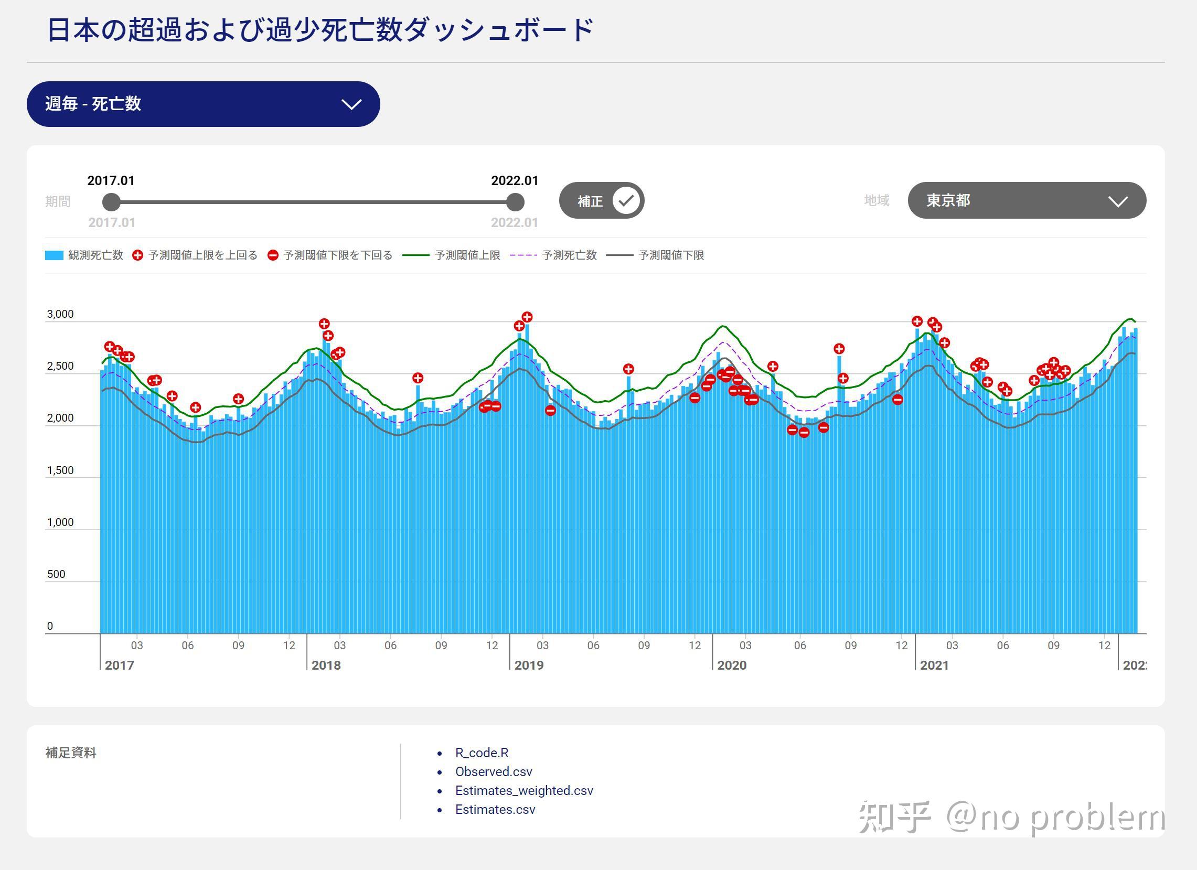Click the end handle at 2022.01
The height and width of the screenshot is (870, 1197).
tap(515, 201)
